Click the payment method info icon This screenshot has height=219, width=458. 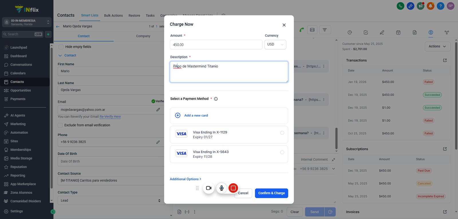click(216, 99)
